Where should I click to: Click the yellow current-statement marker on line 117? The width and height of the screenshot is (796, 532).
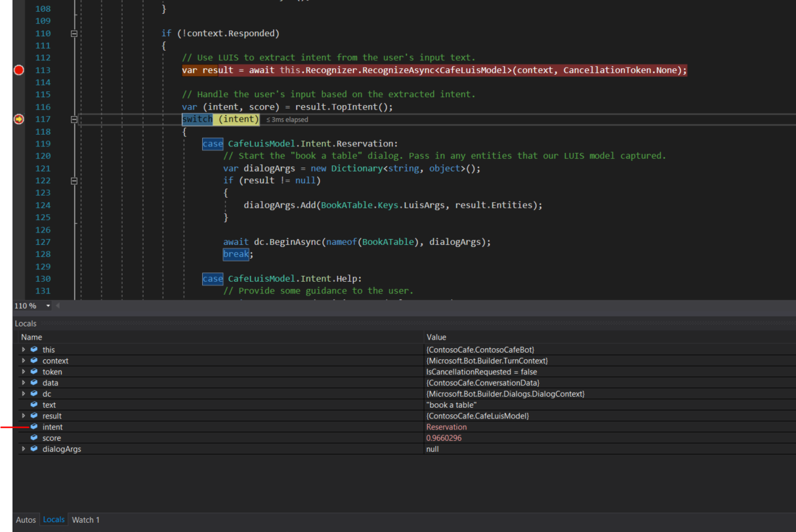[x=18, y=119]
